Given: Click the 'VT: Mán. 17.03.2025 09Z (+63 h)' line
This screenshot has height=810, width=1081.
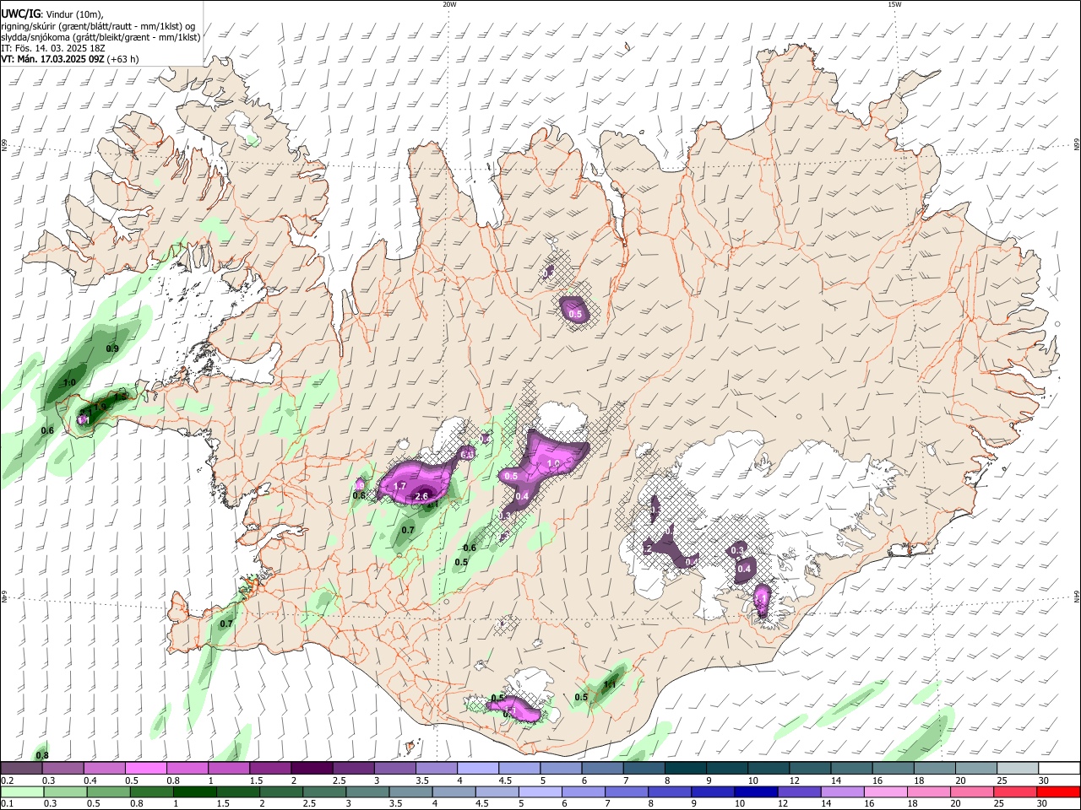Looking at the screenshot, I should pos(70,59).
